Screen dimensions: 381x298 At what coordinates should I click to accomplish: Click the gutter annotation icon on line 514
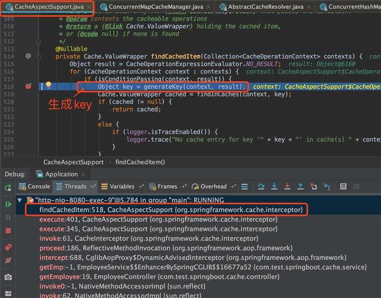click(x=28, y=56)
